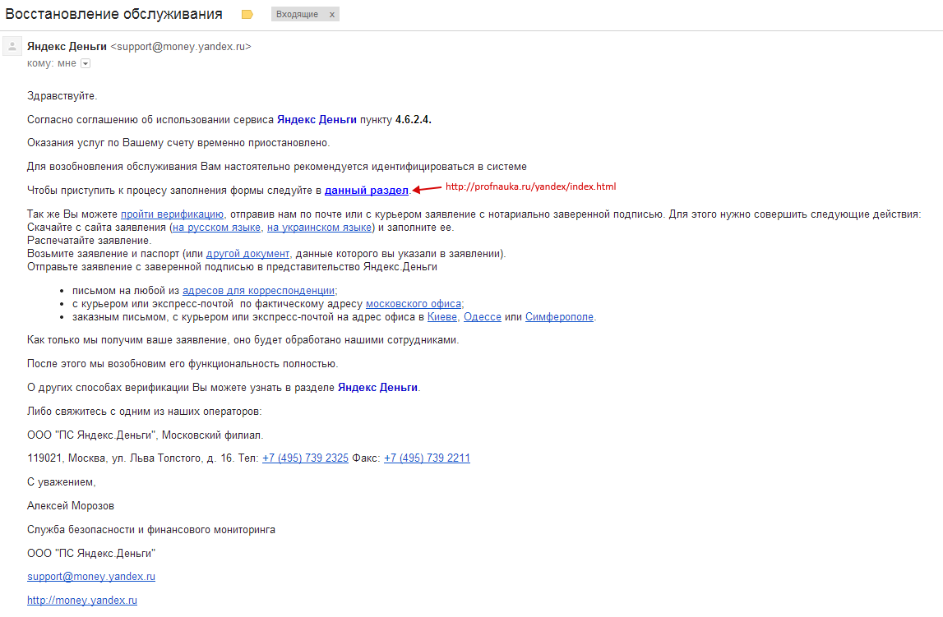This screenshot has width=943, height=617.
Task: Click the на украинском языке link
Action: pyautogui.click(x=319, y=228)
